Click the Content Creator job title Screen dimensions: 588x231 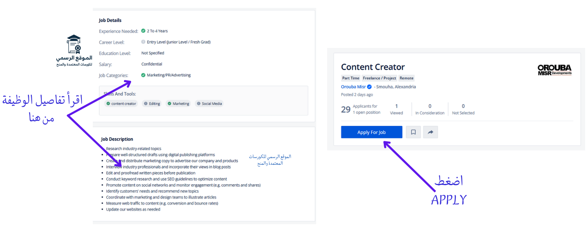click(373, 67)
